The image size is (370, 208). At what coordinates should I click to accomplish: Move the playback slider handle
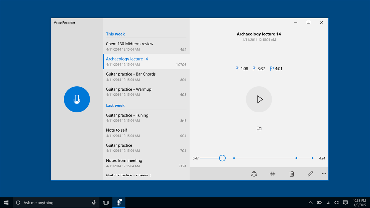click(x=222, y=158)
